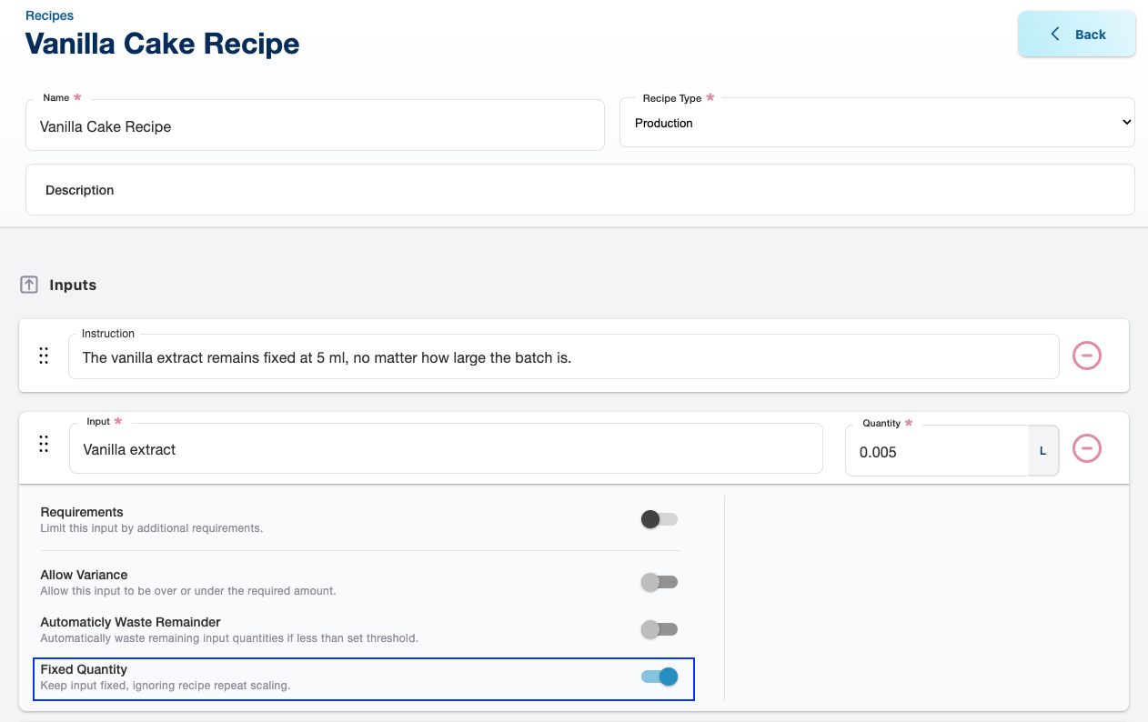Click the Quantity field showing 0.005
This screenshot has width=1148, height=722.
[937, 452]
